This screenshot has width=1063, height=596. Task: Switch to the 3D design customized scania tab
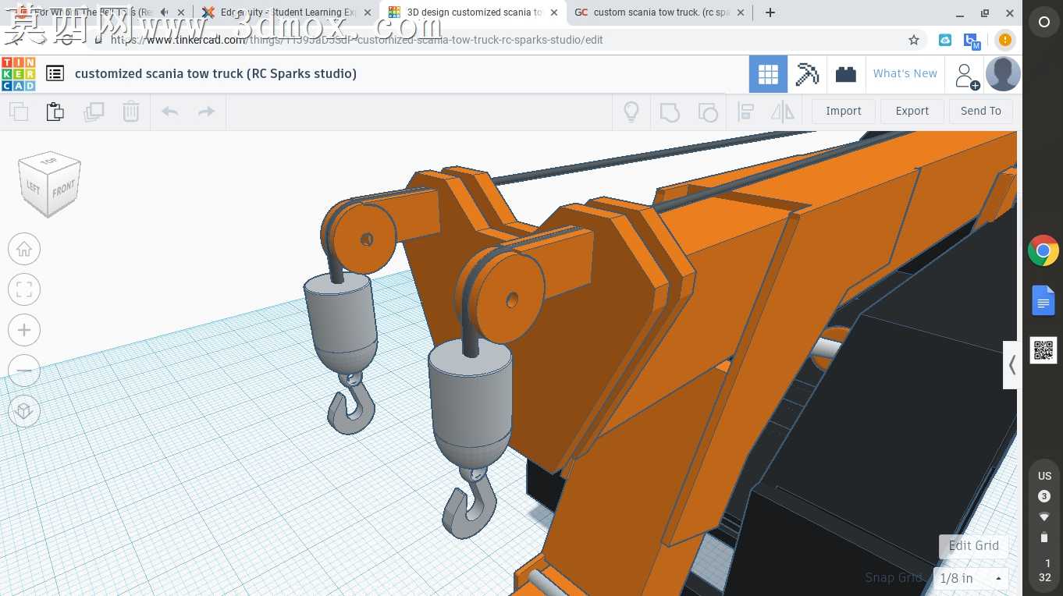pos(472,12)
